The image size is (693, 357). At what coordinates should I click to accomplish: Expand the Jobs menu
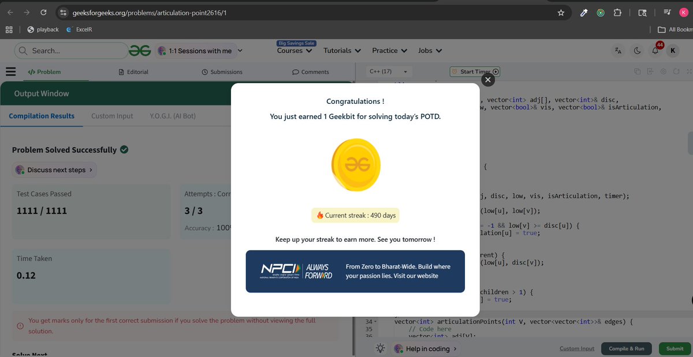point(430,51)
